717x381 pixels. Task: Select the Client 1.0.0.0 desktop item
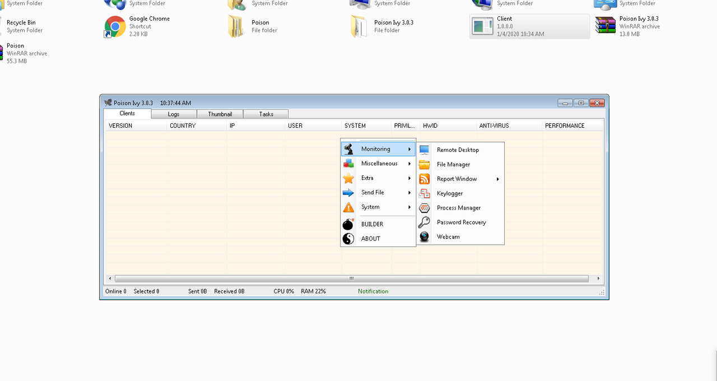[x=529, y=26]
